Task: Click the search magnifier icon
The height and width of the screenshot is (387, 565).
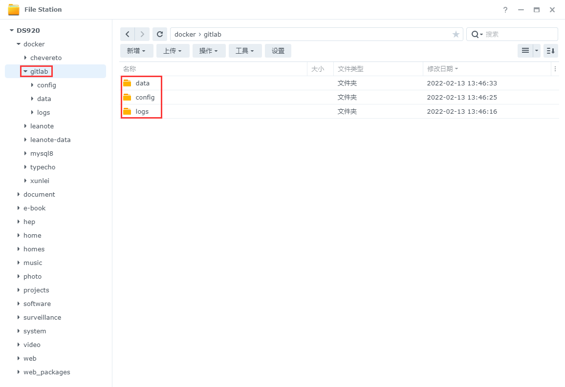Action: (x=475, y=34)
